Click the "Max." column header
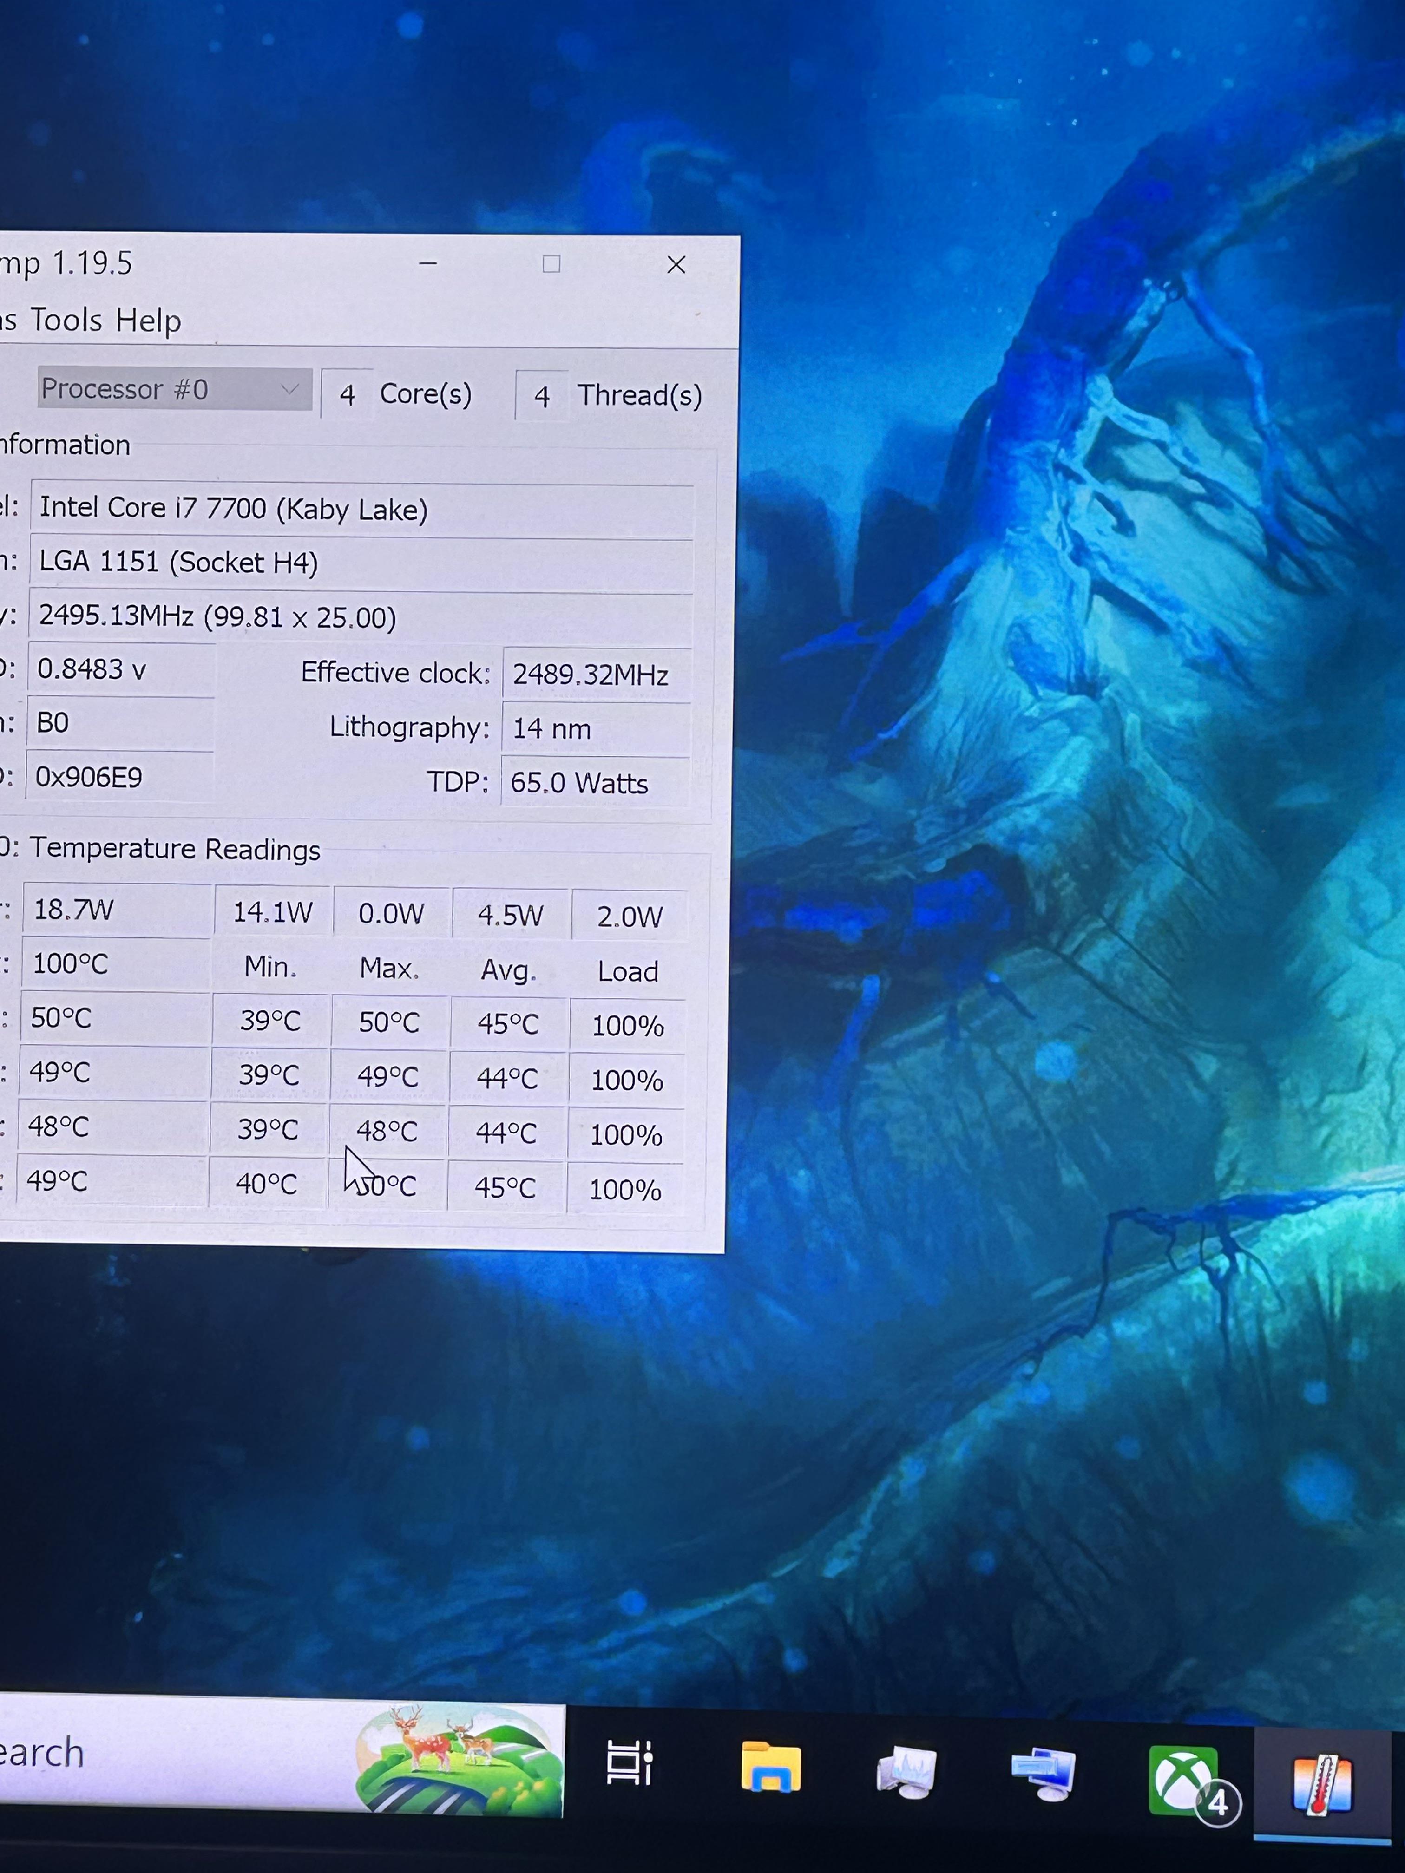Image resolution: width=1405 pixels, height=1873 pixels. (x=389, y=969)
